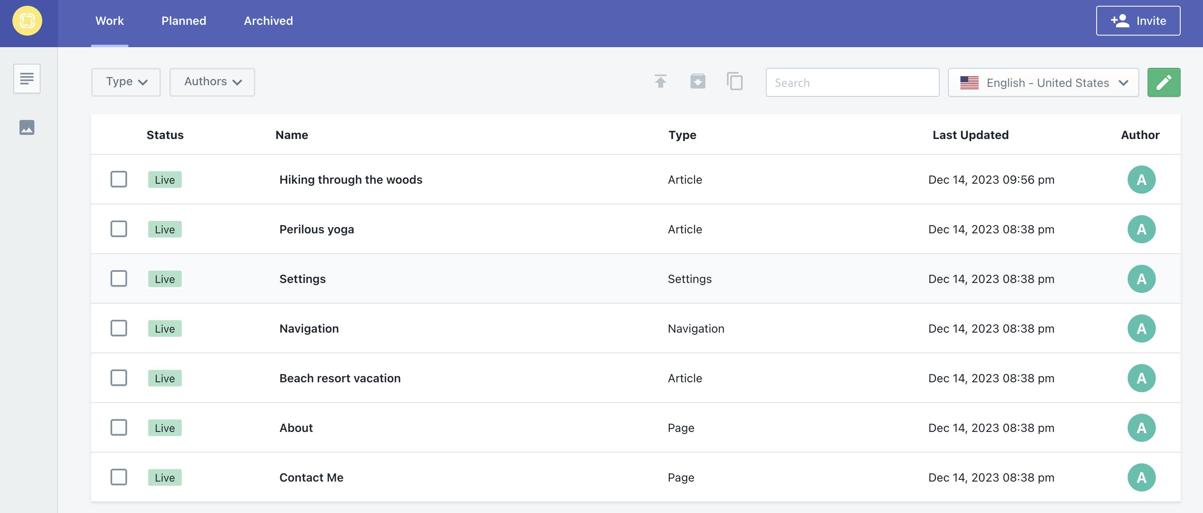Image resolution: width=1203 pixels, height=513 pixels.
Task: Click the Live status badge for About
Action: [164, 428]
